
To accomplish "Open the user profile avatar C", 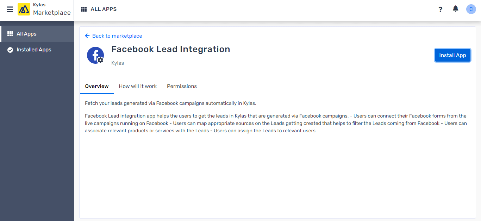I will coord(471,9).
